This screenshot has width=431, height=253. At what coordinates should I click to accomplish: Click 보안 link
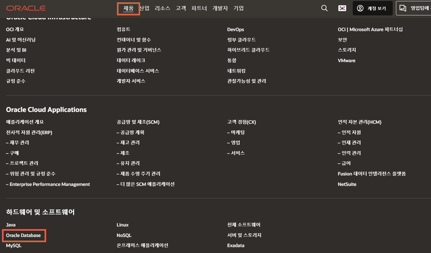tap(343, 40)
